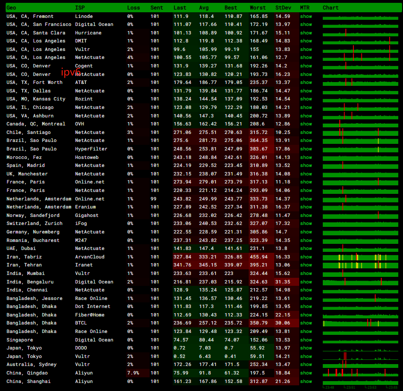Select the '0.41' best latency value

pyautogui.click(x=230, y=356)
